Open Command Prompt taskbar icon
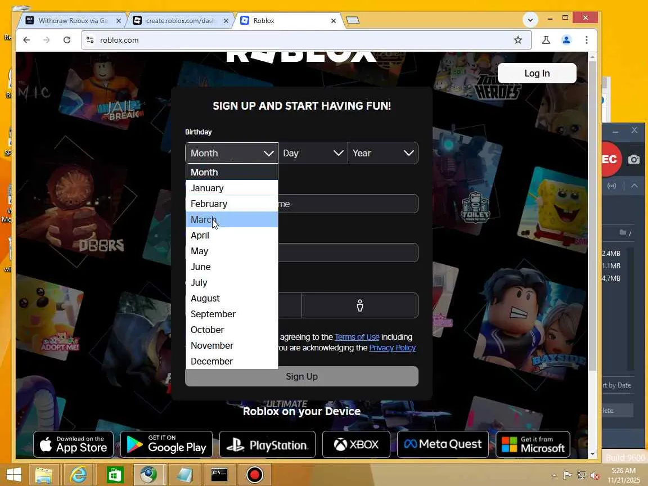 (x=219, y=475)
